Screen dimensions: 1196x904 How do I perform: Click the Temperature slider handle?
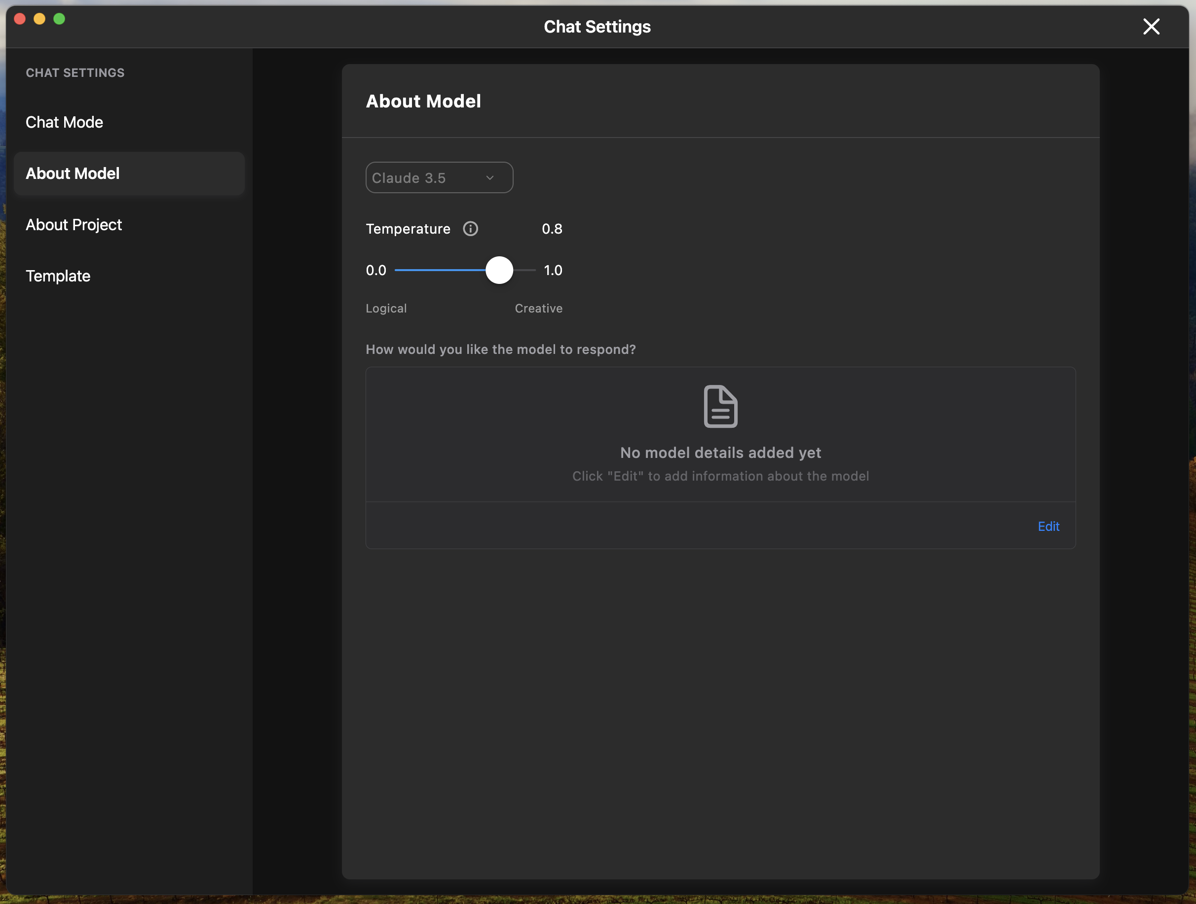tap(499, 270)
